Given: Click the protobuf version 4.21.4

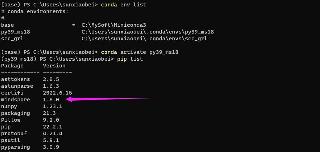Looking at the screenshot, I should coord(53,133).
